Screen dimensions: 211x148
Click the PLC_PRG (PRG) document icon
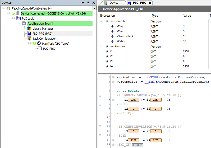tap(29, 34)
